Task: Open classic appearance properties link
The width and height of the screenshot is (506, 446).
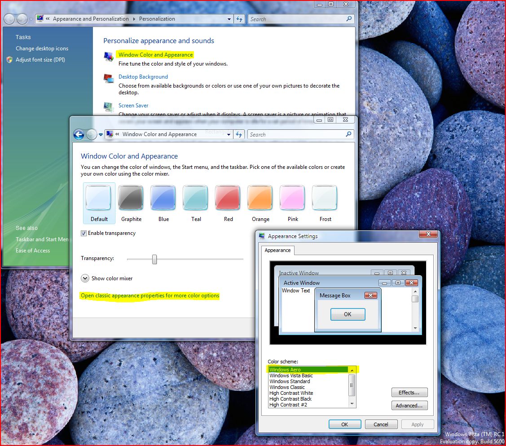Action: tap(150, 295)
